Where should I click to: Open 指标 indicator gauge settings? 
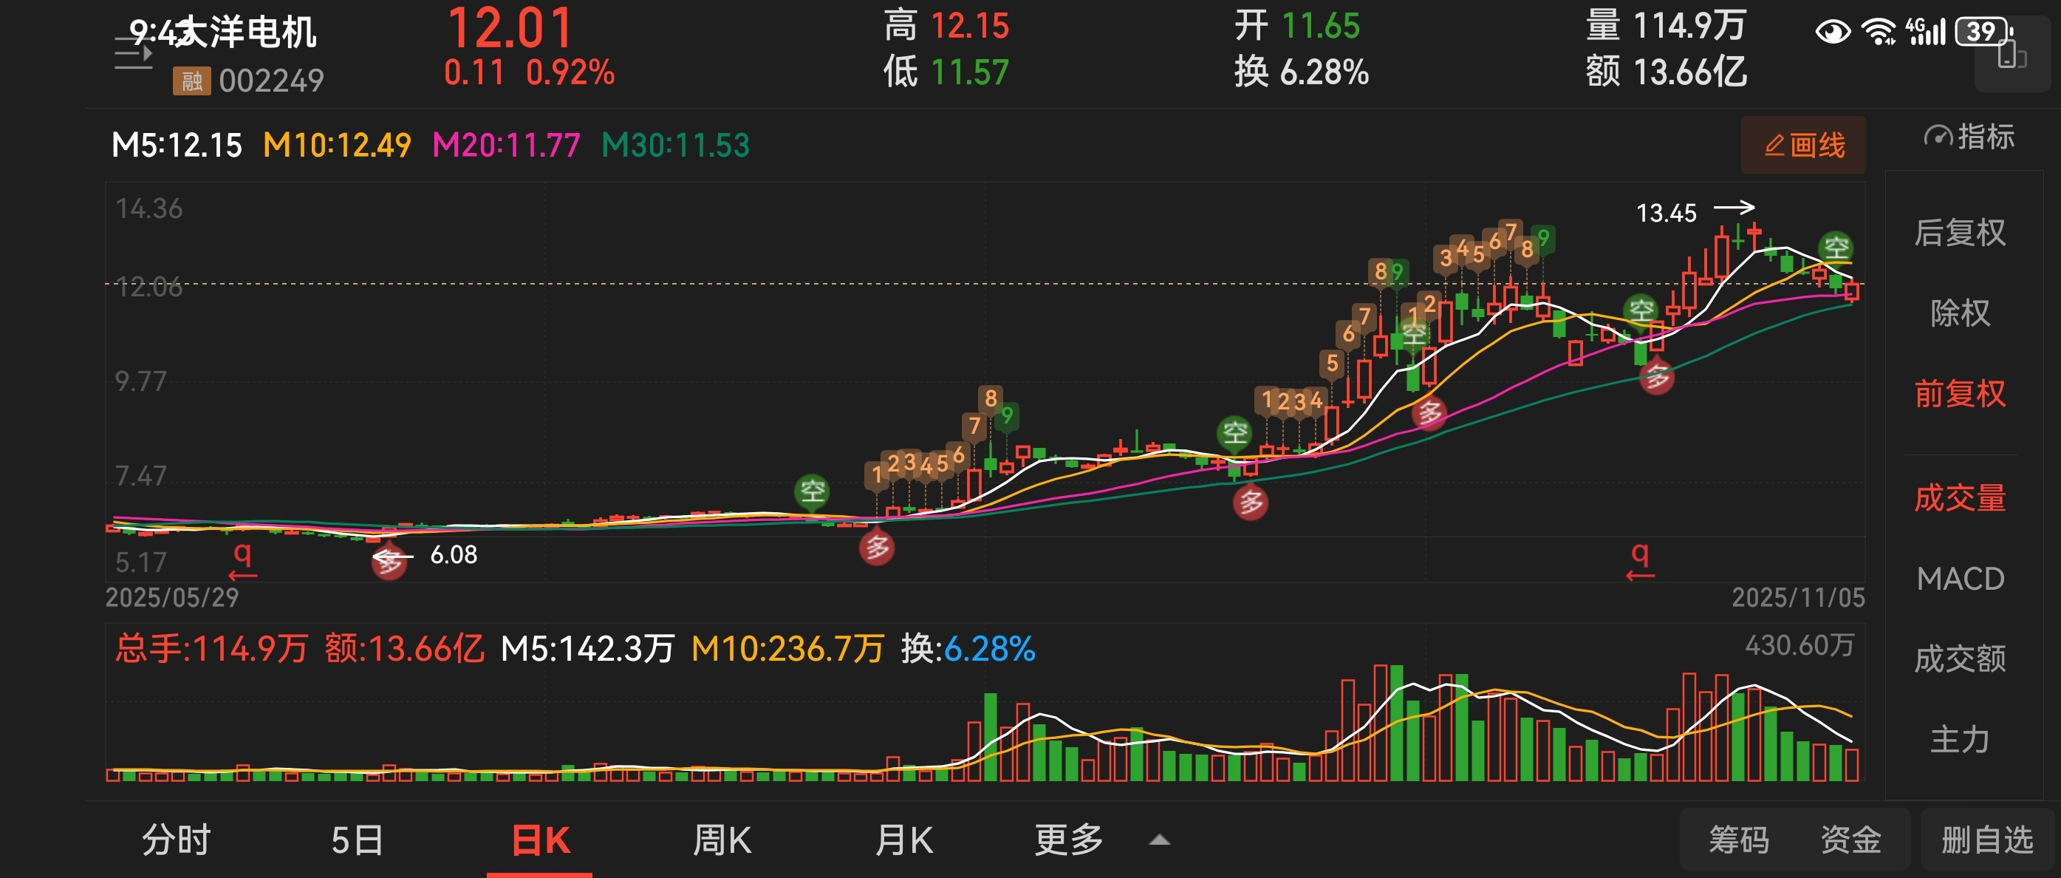click(x=1969, y=137)
